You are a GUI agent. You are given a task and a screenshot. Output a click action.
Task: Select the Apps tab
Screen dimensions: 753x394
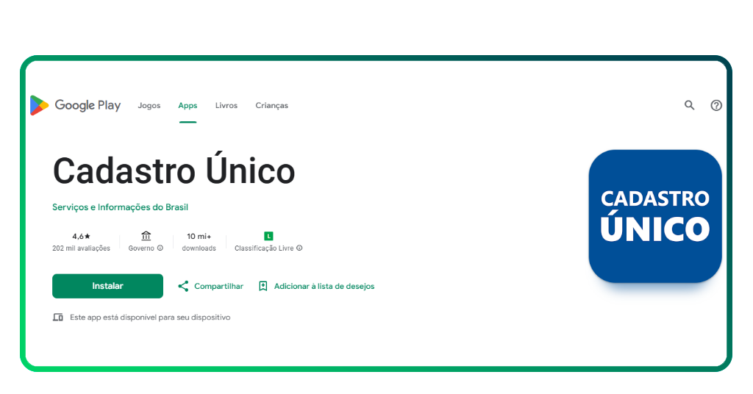tap(188, 106)
